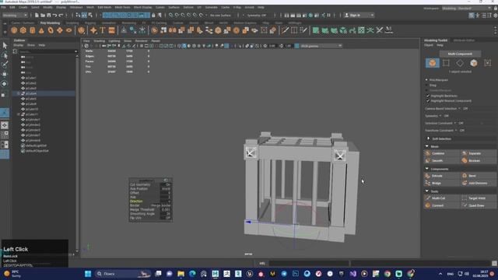The width and height of the screenshot is (498, 280).
Task: Toggle the selection lock icon in status line
Action: [x=153, y=16]
